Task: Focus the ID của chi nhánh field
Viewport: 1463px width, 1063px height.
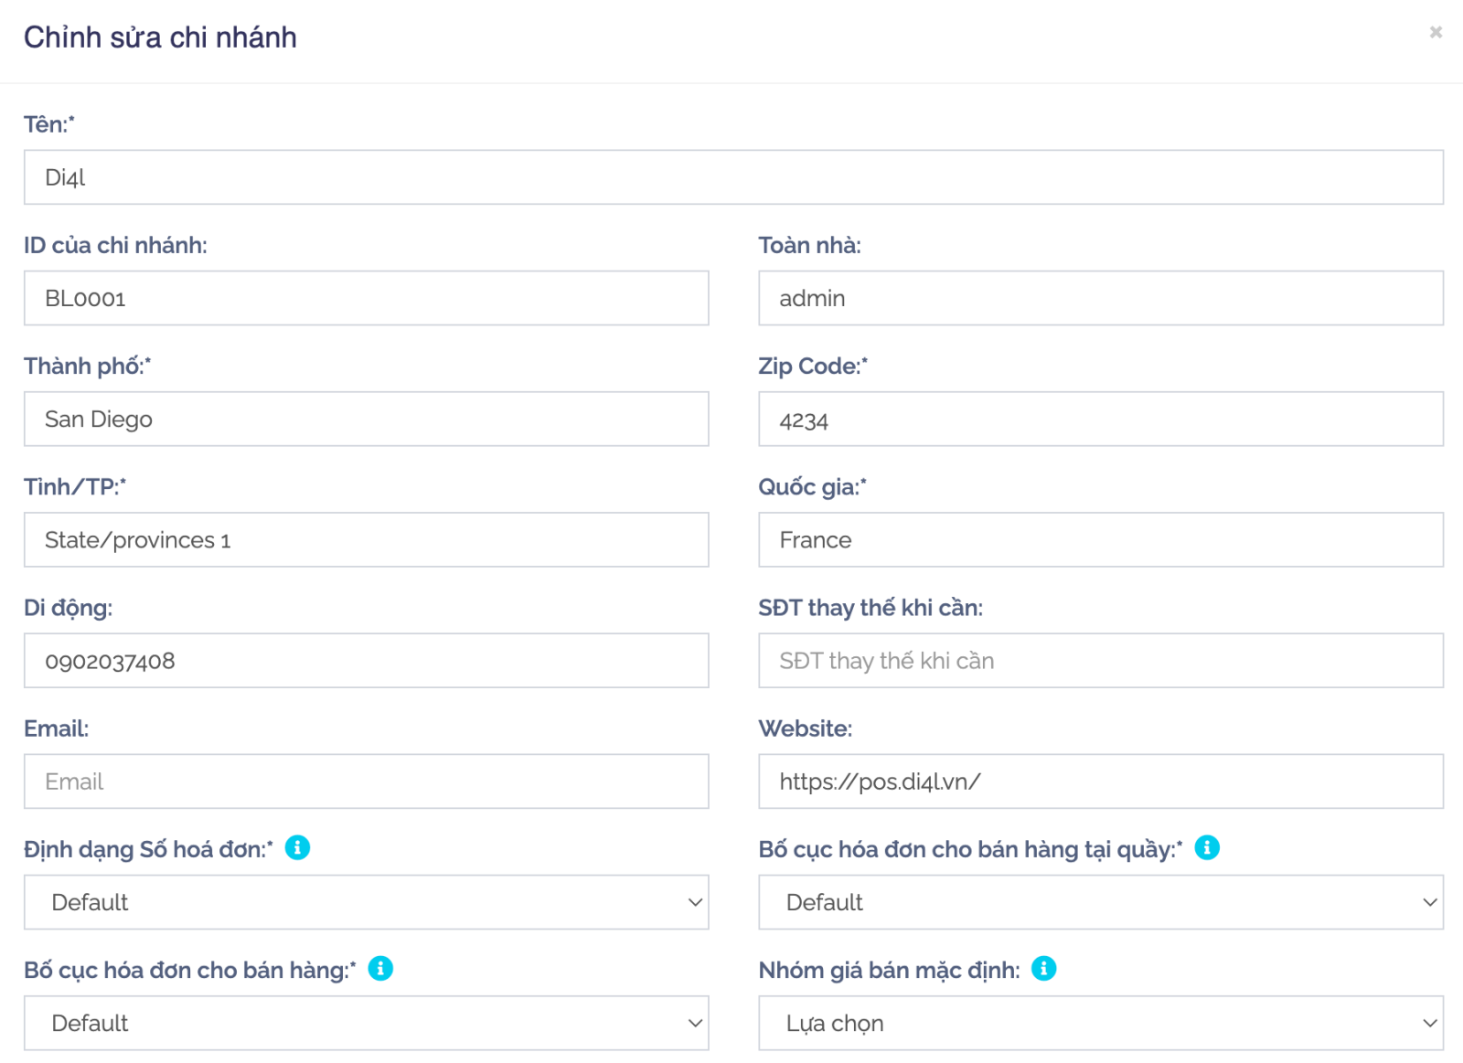Action: (366, 298)
